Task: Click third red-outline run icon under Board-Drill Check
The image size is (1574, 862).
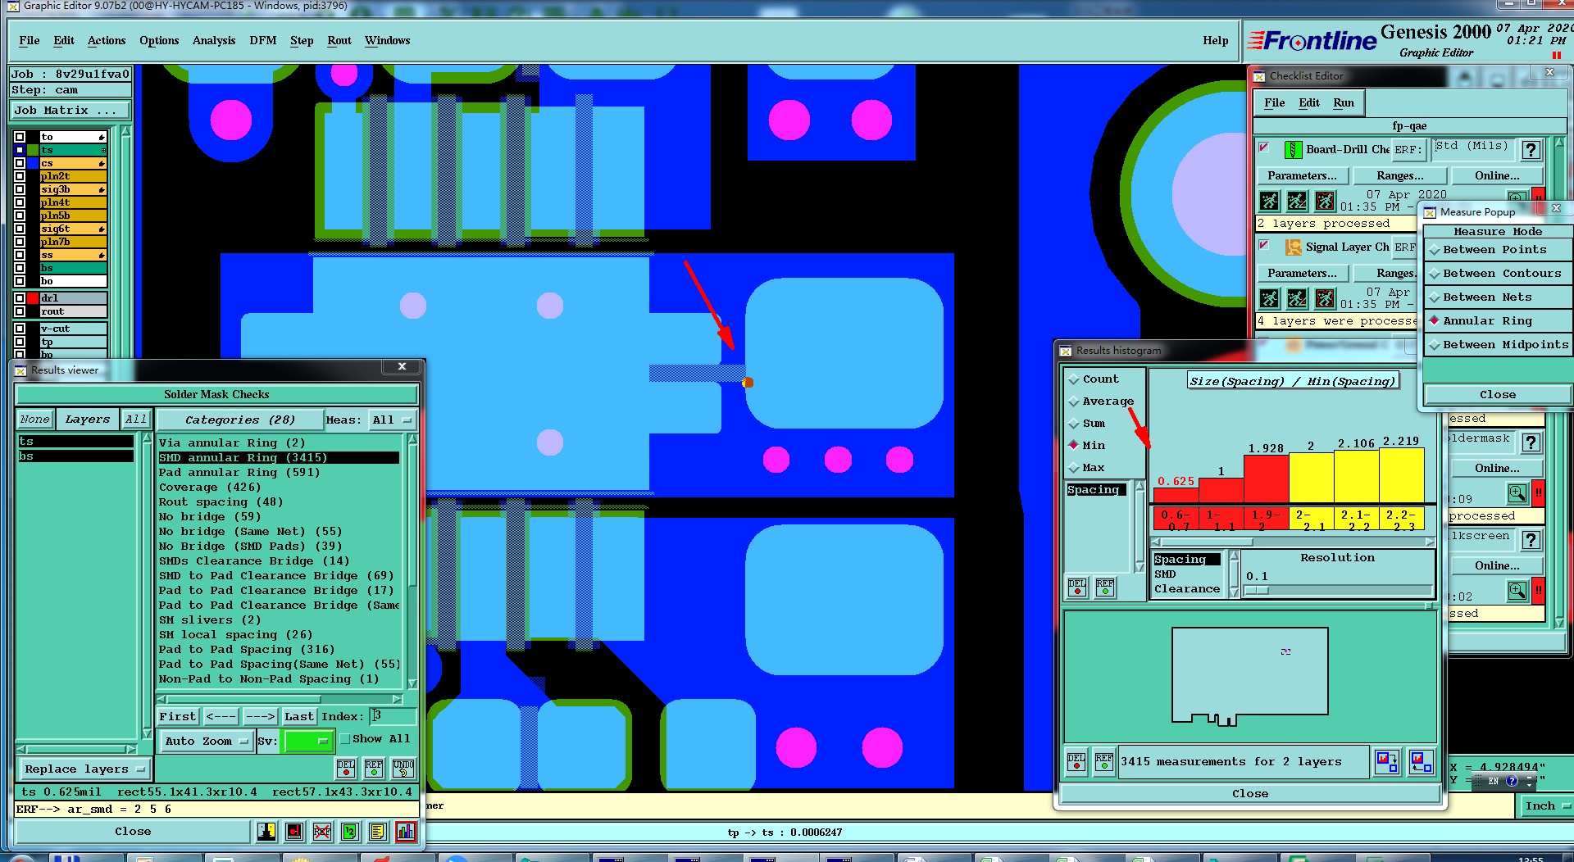Action: pyautogui.click(x=1325, y=201)
